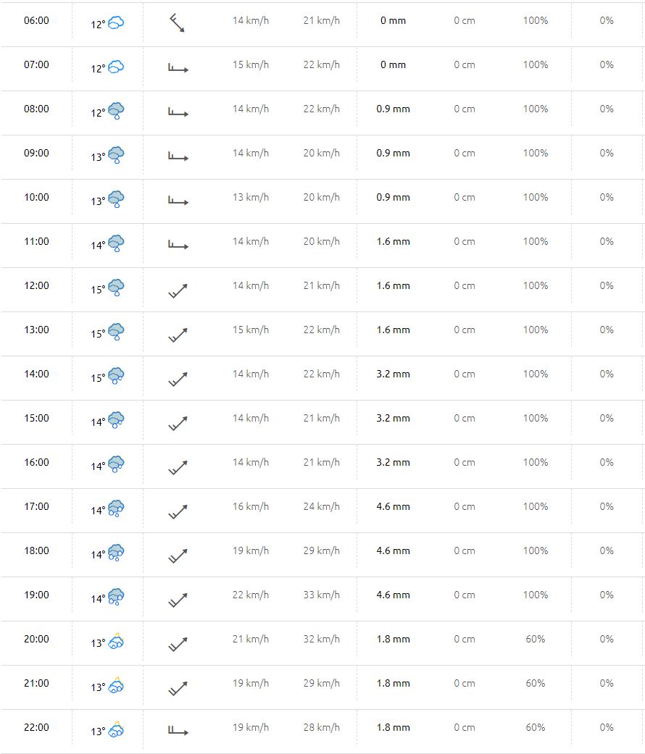Click the 33 km/h gust value
The width and height of the screenshot is (645, 754).
[321, 595]
